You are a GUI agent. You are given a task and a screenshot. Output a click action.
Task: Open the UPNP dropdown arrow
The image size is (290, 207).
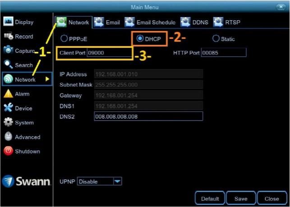click(117, 182)
